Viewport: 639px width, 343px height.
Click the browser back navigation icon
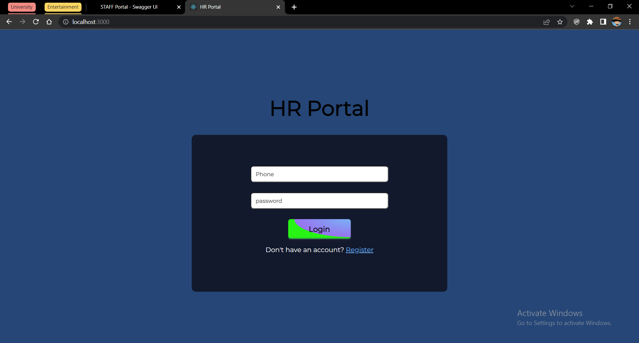point(9,22)
